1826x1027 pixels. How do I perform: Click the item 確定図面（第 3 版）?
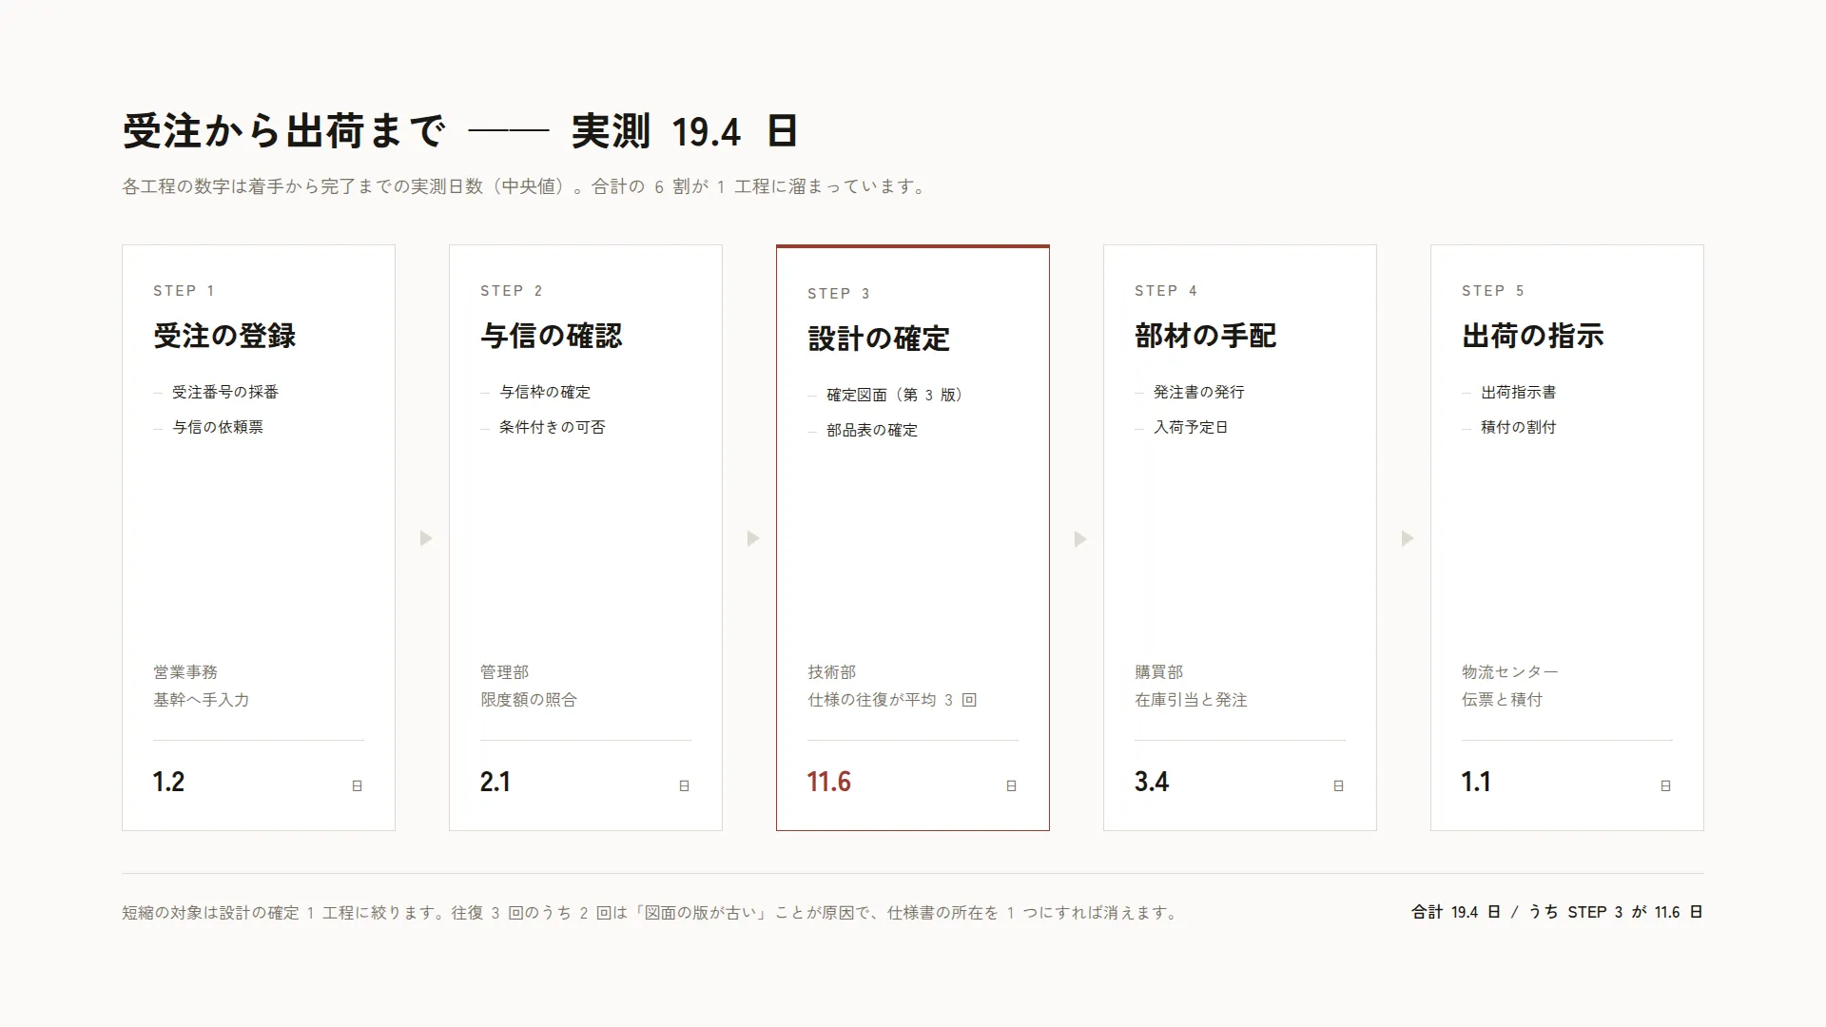[895, 395]
